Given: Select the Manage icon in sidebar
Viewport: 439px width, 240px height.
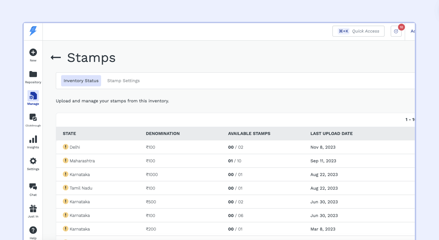Looking at the screenshot, I should coord(33,96).
